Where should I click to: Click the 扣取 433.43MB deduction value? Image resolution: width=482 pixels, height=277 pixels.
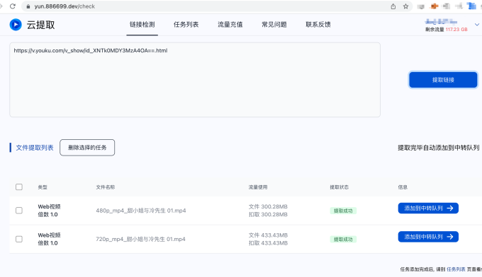[268, 243]
